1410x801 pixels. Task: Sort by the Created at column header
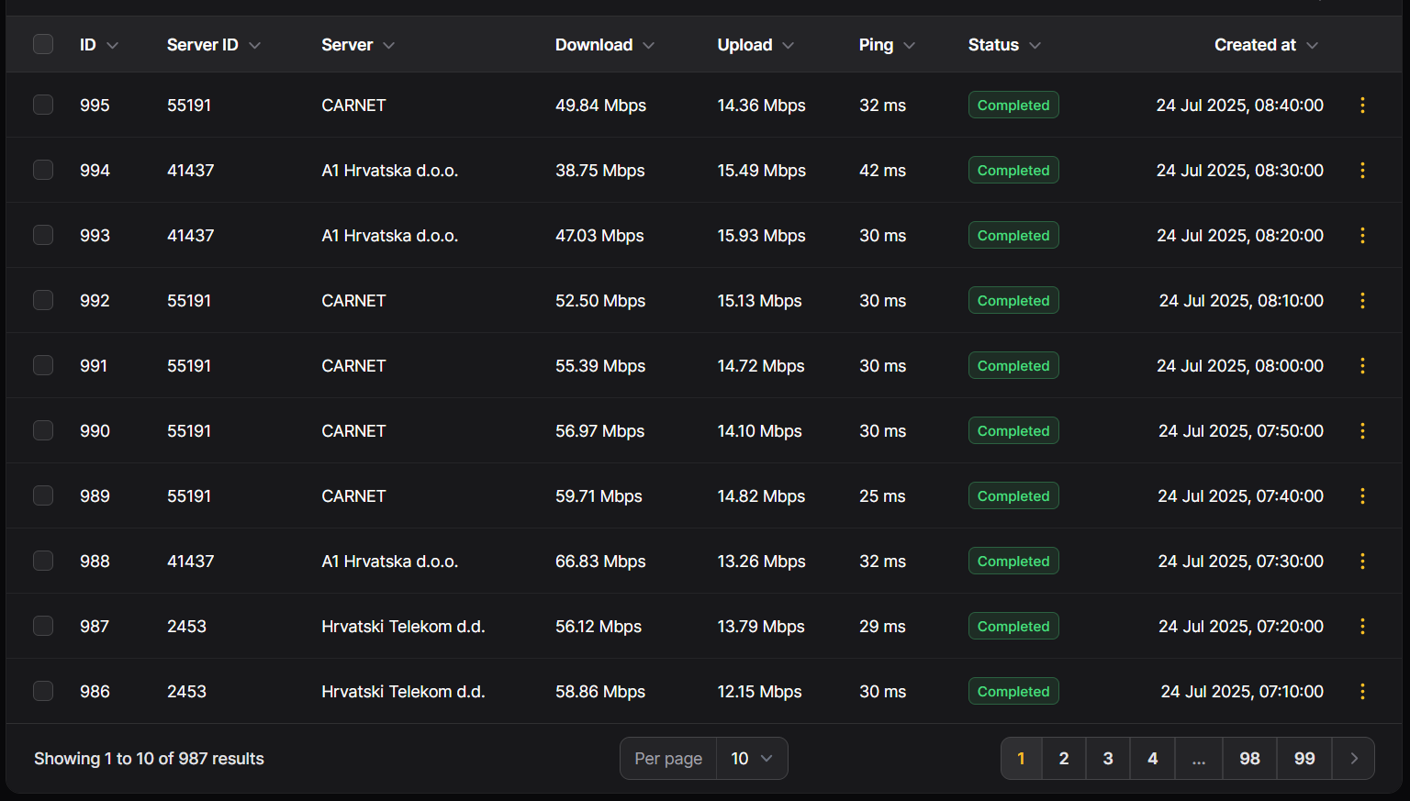click(1266, 45)
